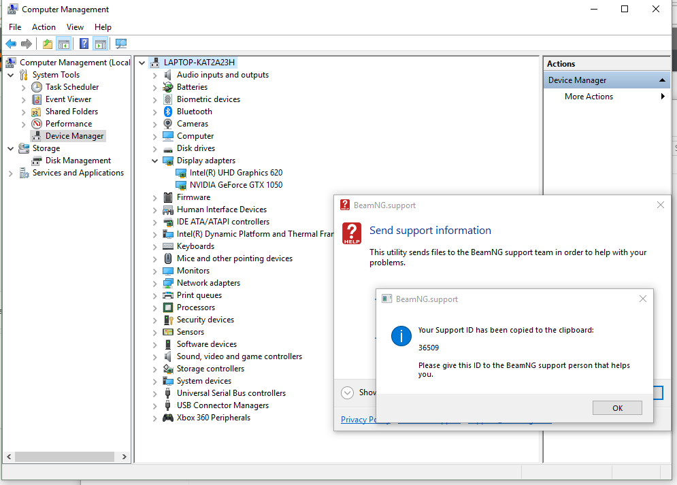Show details chevron in Send support dialog
Viewport: 677px width, 485px height.
click(347, 392)
